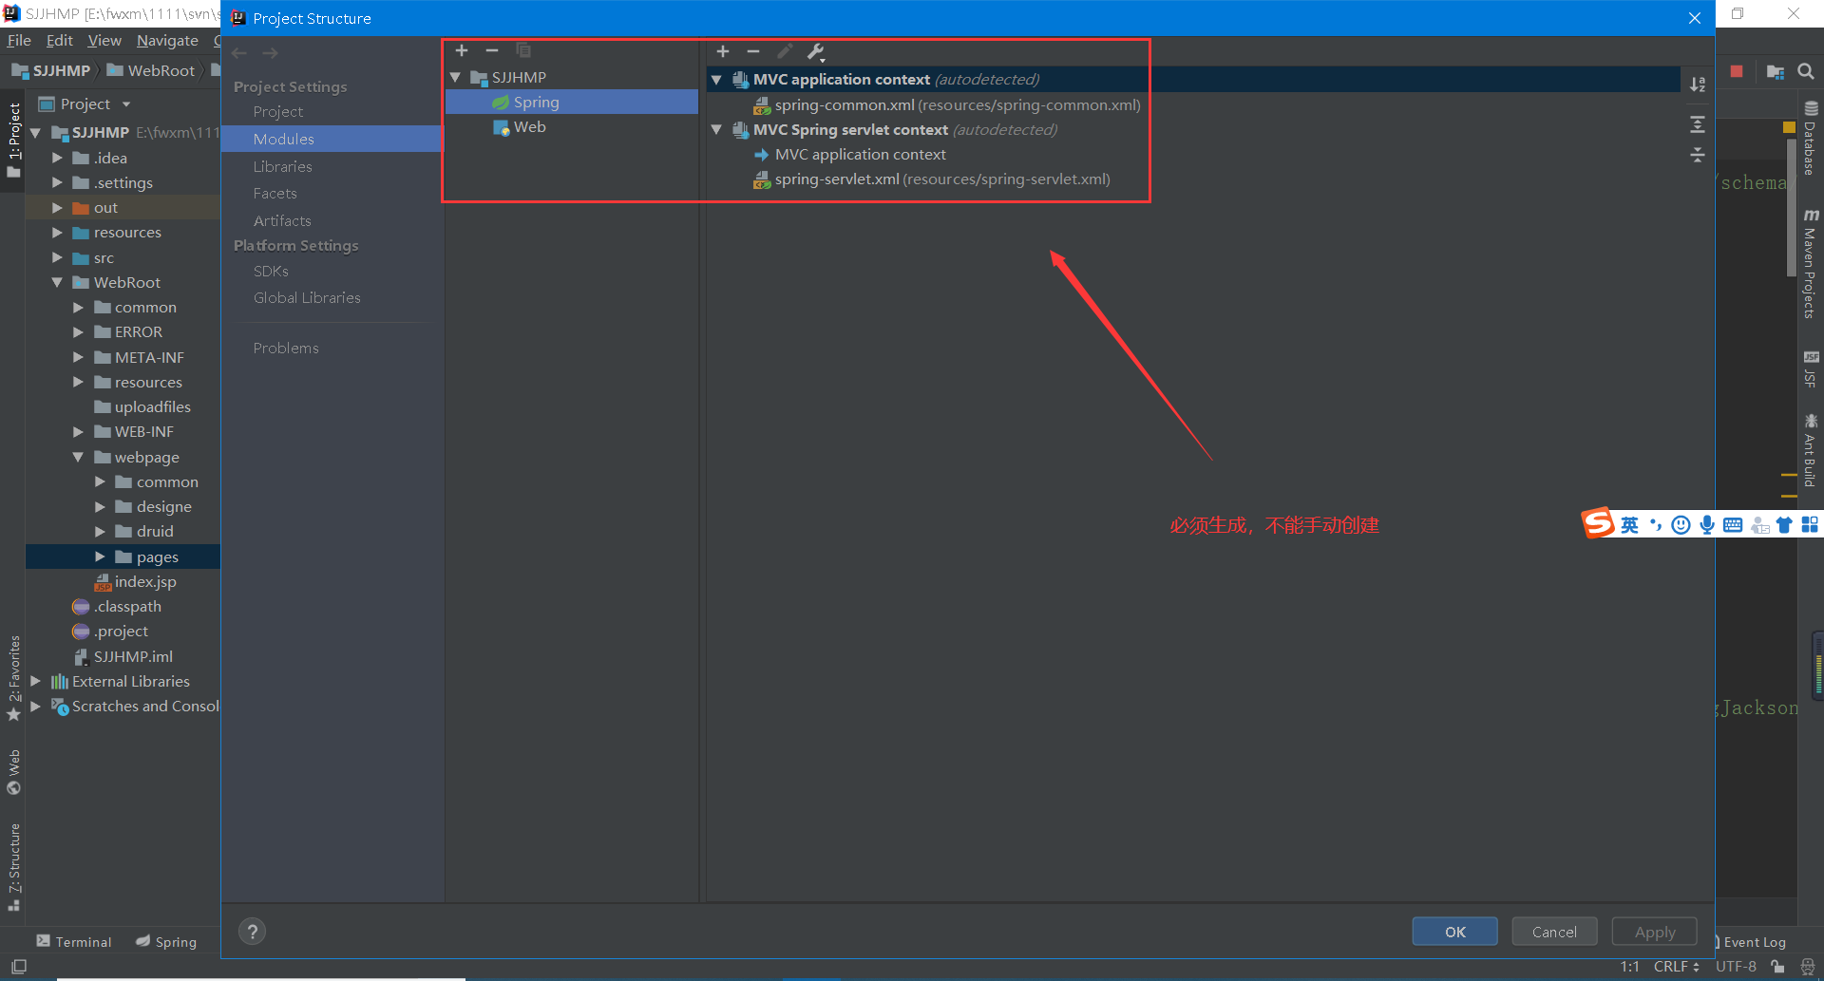Image resolution: width=1824 pixels, height=981 pixels.
Task: Copy the selected module with the copy icon
Action: pos(523,50)
